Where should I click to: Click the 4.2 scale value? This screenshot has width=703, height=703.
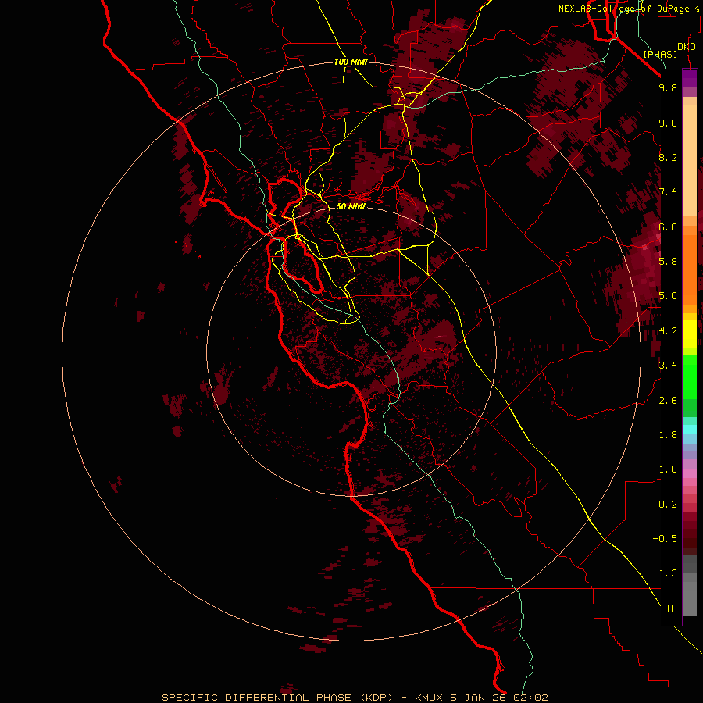pos(668,331)
